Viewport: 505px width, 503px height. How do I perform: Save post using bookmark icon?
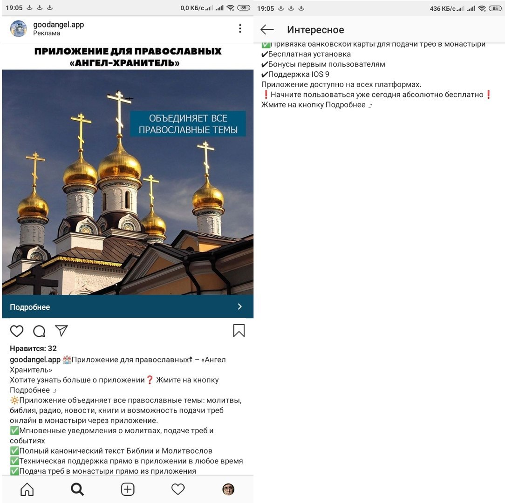(x=239, y=331)
